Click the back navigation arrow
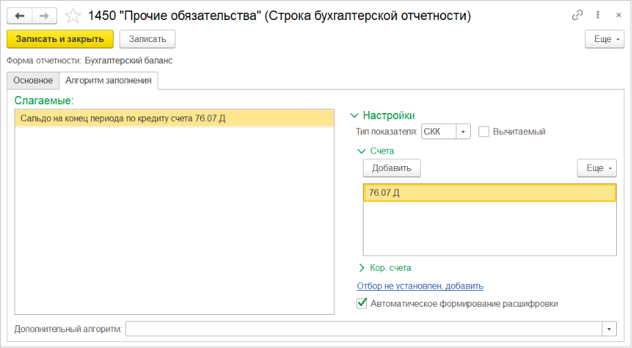This screenshot has height=348, width=632. [19, 16]
